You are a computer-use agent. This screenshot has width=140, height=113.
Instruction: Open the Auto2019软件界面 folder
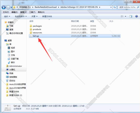click(x=18, y=88)
